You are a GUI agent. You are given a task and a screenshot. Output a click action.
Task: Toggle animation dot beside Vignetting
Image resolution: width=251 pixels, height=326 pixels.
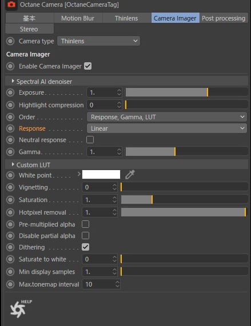click(10, 187)
